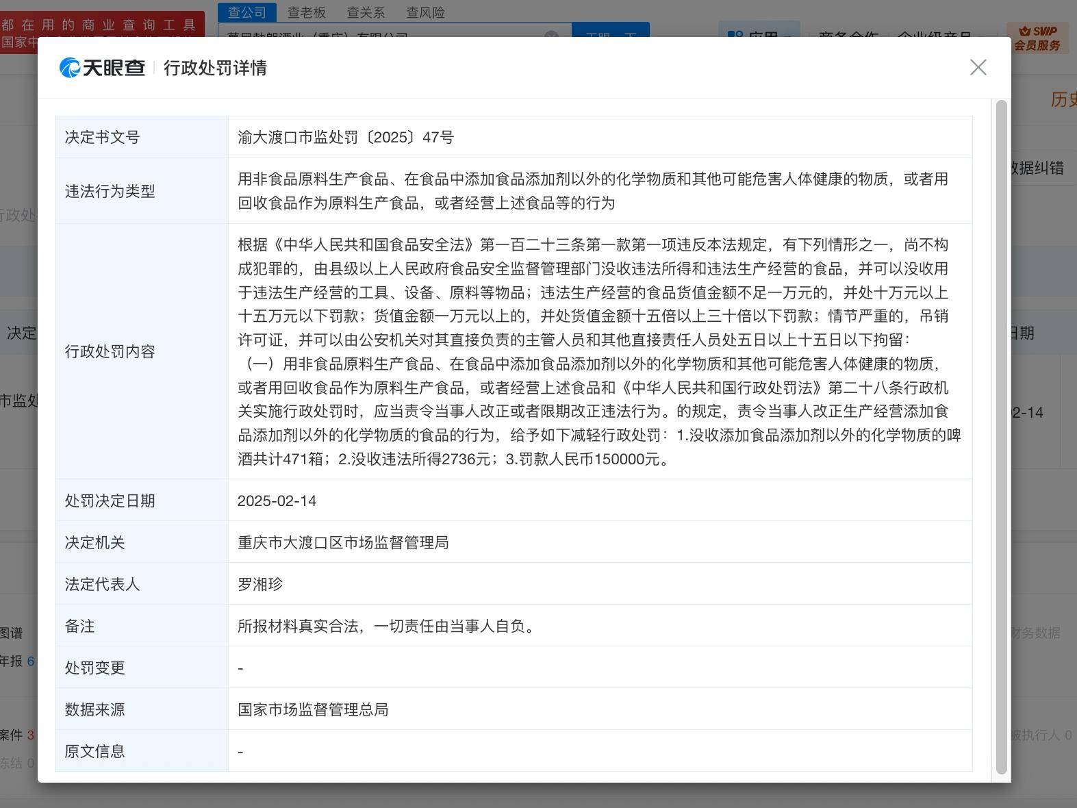Click the 行政处罚内容 row label

pyautogui.click(x=110, y=351)
